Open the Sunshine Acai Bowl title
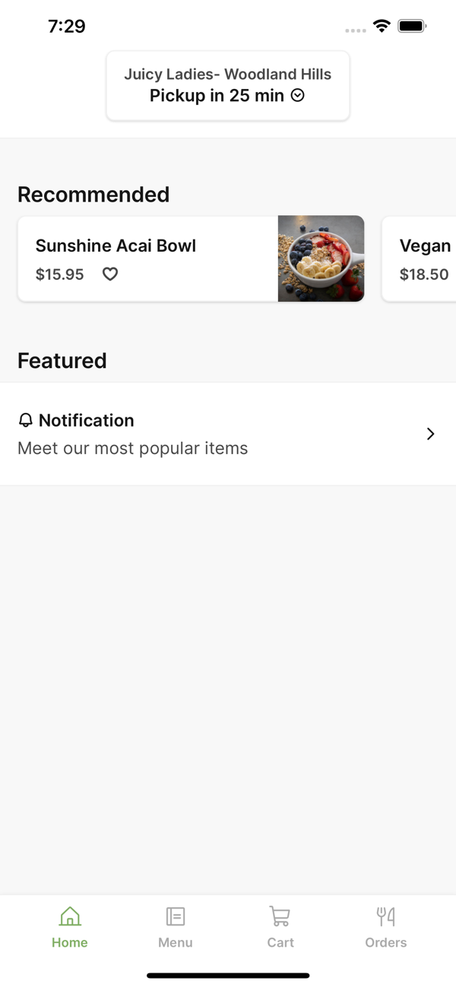Viewport: 456px width, 987px height. point(116,246)
